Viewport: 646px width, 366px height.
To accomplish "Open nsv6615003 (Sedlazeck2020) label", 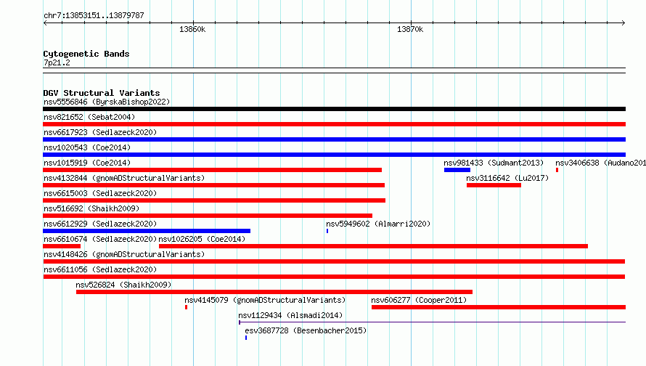I will click(x=100, y=193).
